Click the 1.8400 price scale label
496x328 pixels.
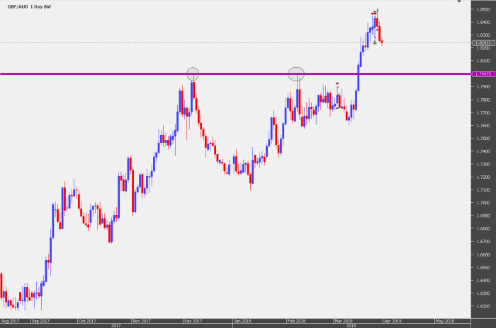pyautogui.click(x=483, y=23)
